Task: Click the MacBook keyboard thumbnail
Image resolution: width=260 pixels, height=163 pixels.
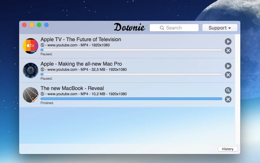Action: [31, 95]
